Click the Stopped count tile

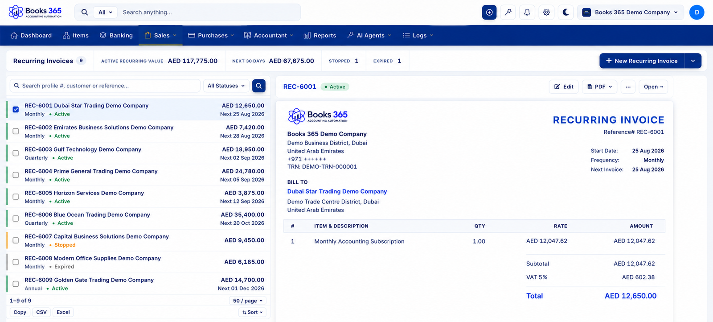coord(344,61)
